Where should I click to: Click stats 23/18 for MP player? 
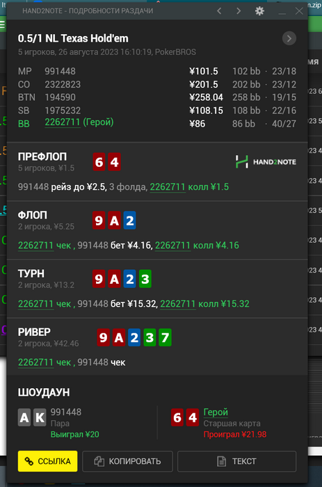coord(284,71)
